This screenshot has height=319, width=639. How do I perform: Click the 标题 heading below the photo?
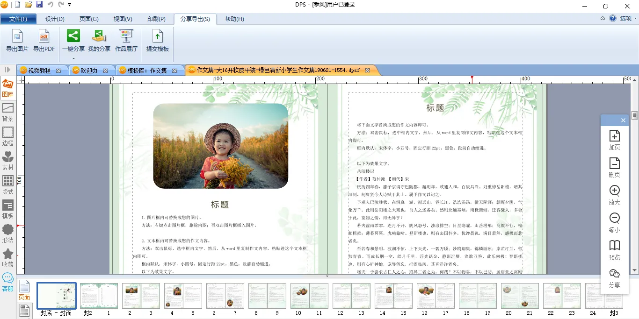coord(220,205)
